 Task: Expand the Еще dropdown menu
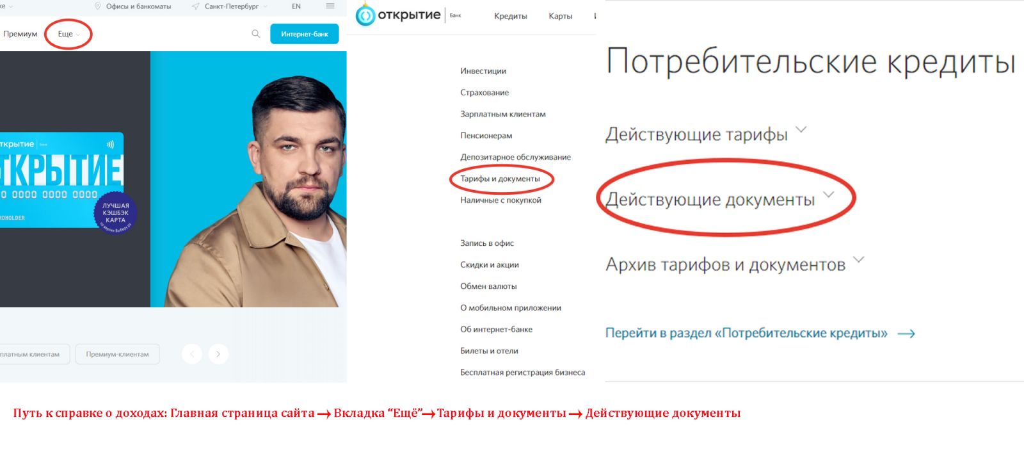pos(69,34)
